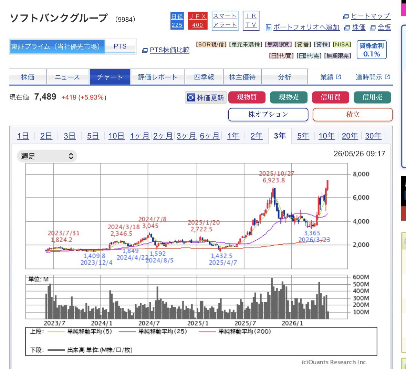Open the 業績 external link
Screen dimensions: 406x369
coord(330,77)
